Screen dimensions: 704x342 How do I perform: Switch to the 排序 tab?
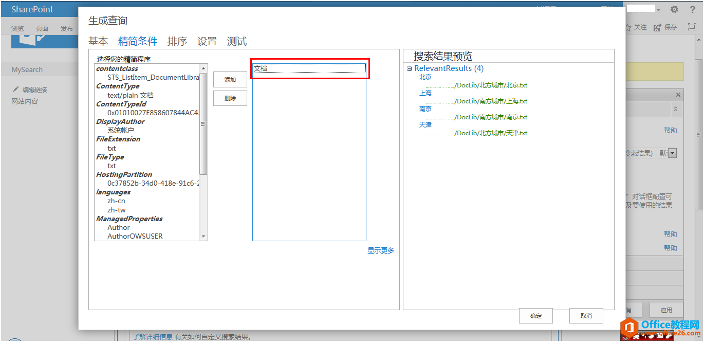point(177,42)
